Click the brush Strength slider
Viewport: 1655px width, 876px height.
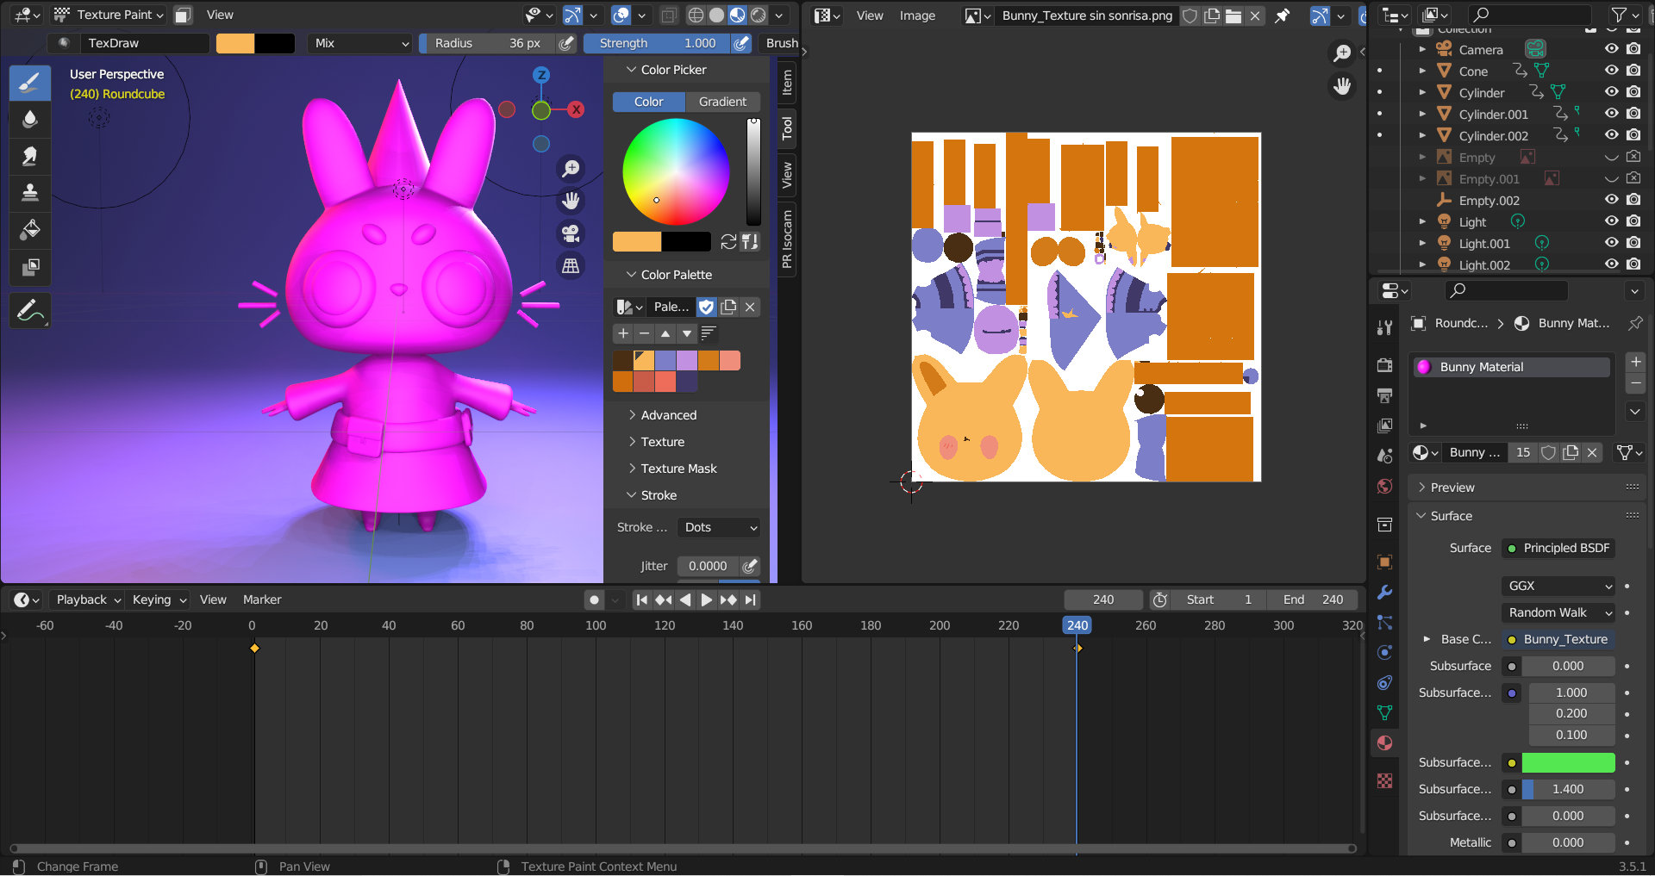click(657, 43)
